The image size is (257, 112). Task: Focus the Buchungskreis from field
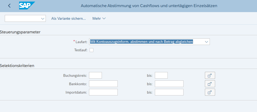pyautogui.click(x=95, y=75)
